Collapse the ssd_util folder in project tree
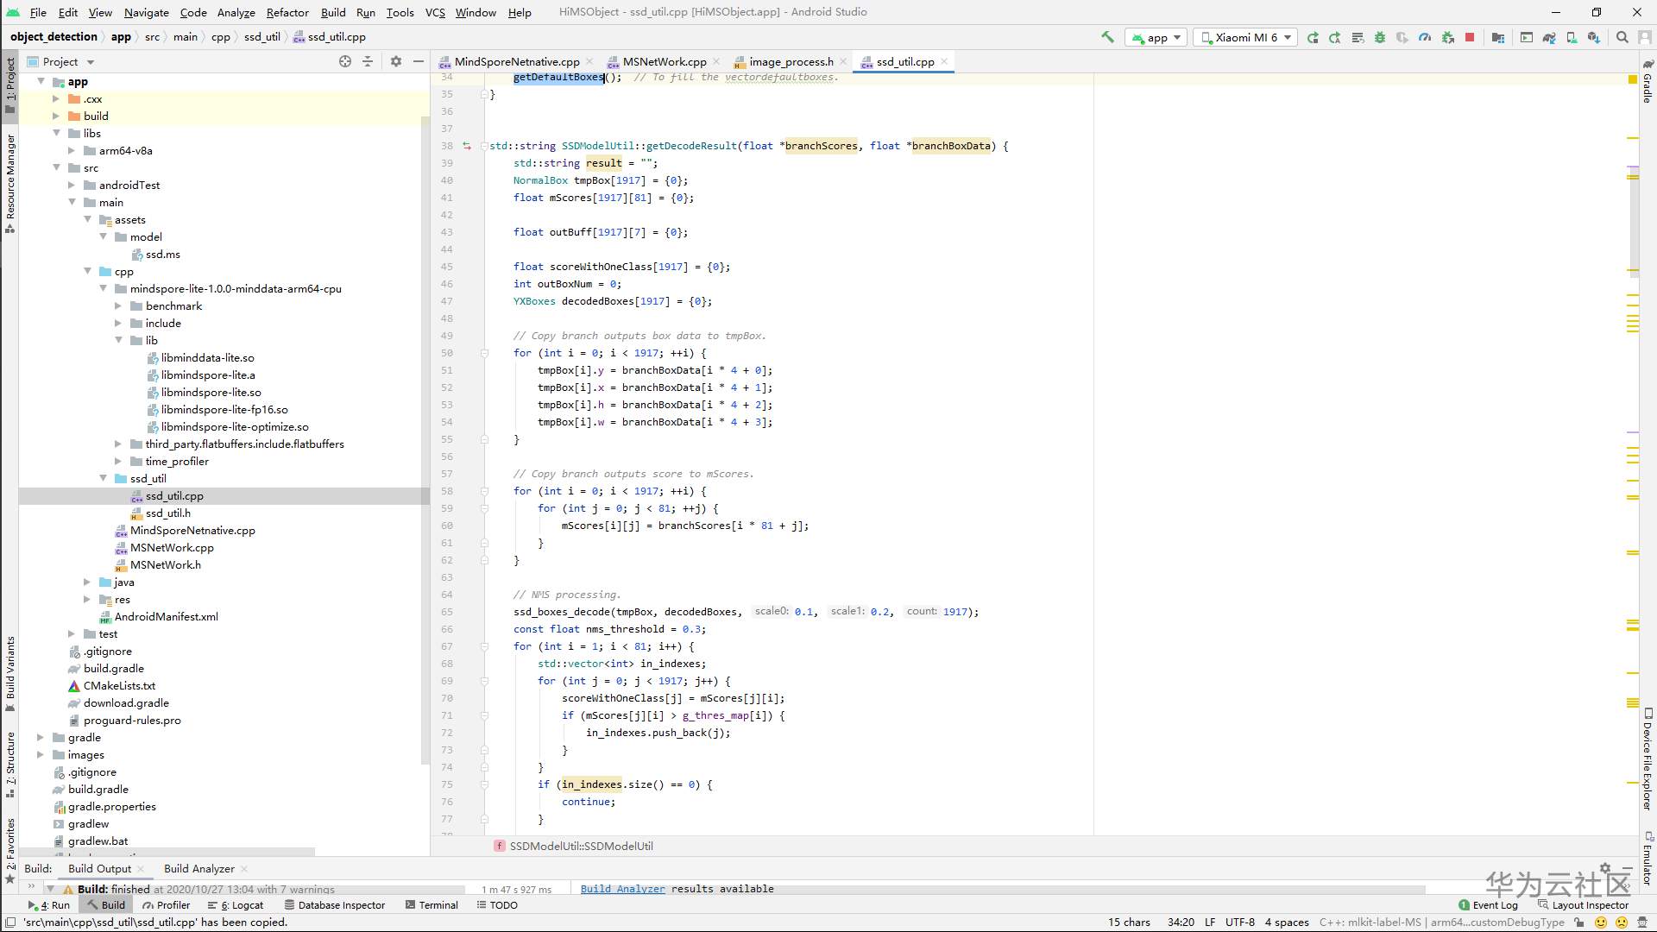The width and height of the screenshot is (1657, 932). coord(104,478)
